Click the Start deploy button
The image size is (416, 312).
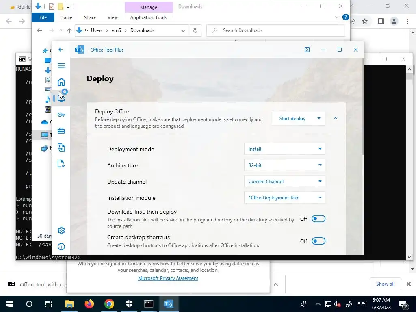pyautogui.click(x=292, y=118)
